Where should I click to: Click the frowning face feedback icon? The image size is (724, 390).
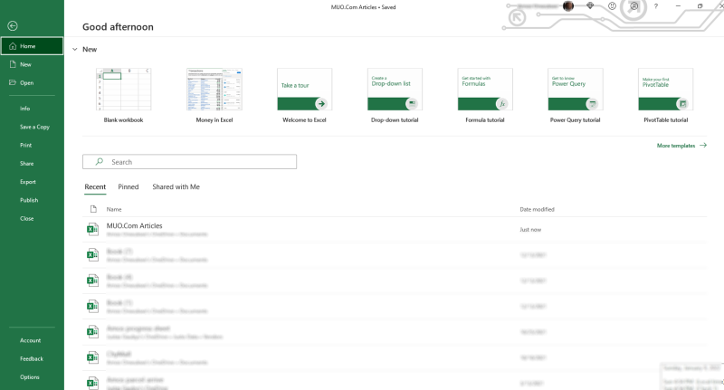[634, 6]
